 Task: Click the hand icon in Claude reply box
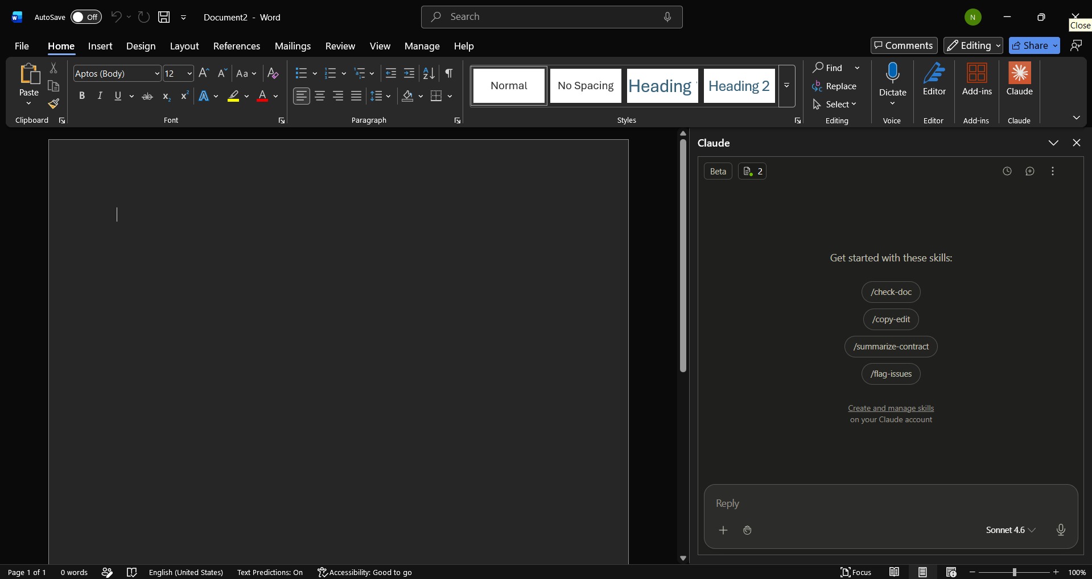pos(747,530)
